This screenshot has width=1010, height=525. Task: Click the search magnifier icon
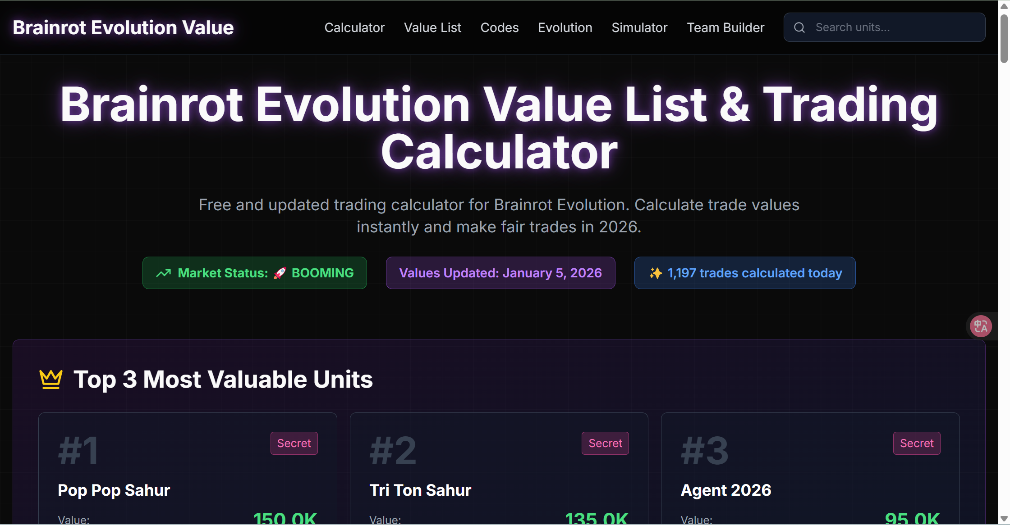799,27
